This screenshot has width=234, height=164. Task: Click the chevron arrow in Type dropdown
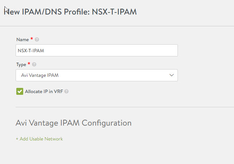172,75
